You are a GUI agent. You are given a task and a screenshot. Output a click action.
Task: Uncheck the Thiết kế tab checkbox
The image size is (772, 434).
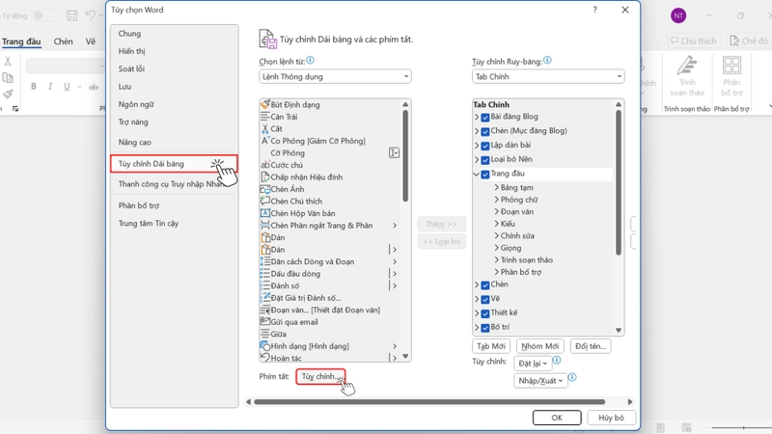tap(485, 313)
